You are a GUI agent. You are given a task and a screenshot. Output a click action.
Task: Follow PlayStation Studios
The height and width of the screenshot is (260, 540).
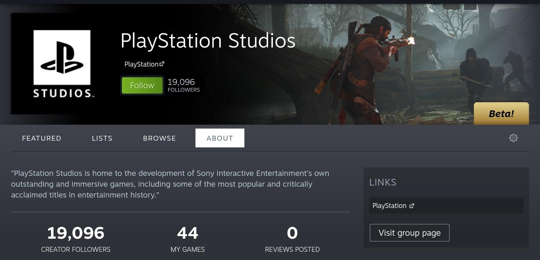coord(142,85)
